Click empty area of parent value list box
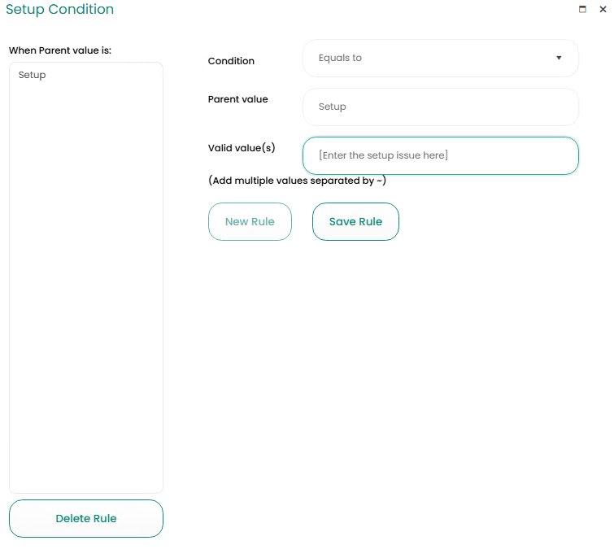 pos(86,285)
